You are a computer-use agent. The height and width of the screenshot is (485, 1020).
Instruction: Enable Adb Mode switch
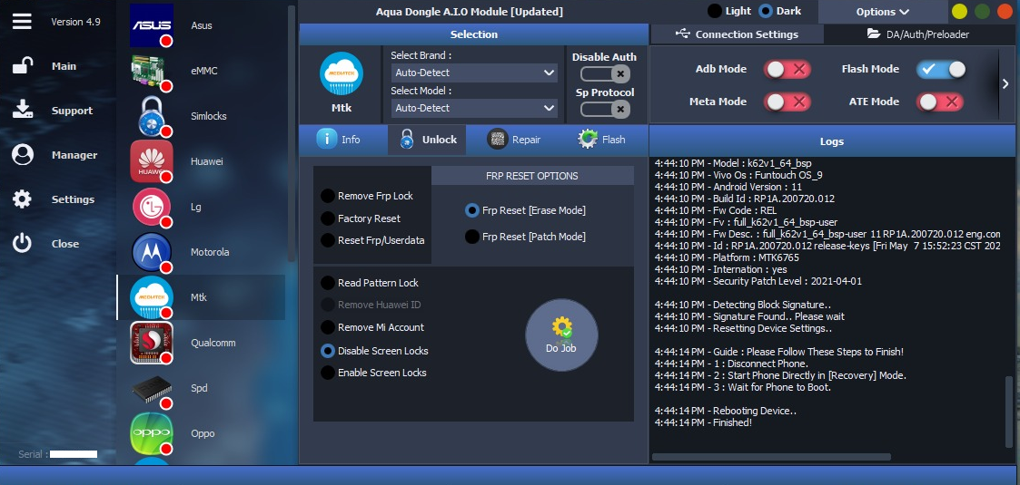[x=787, y=69]
